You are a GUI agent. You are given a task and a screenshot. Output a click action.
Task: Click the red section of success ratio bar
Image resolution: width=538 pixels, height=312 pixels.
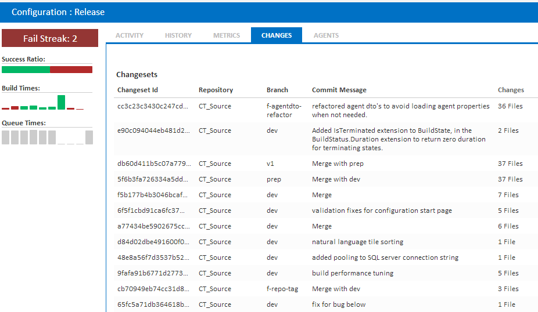(71, 70)
